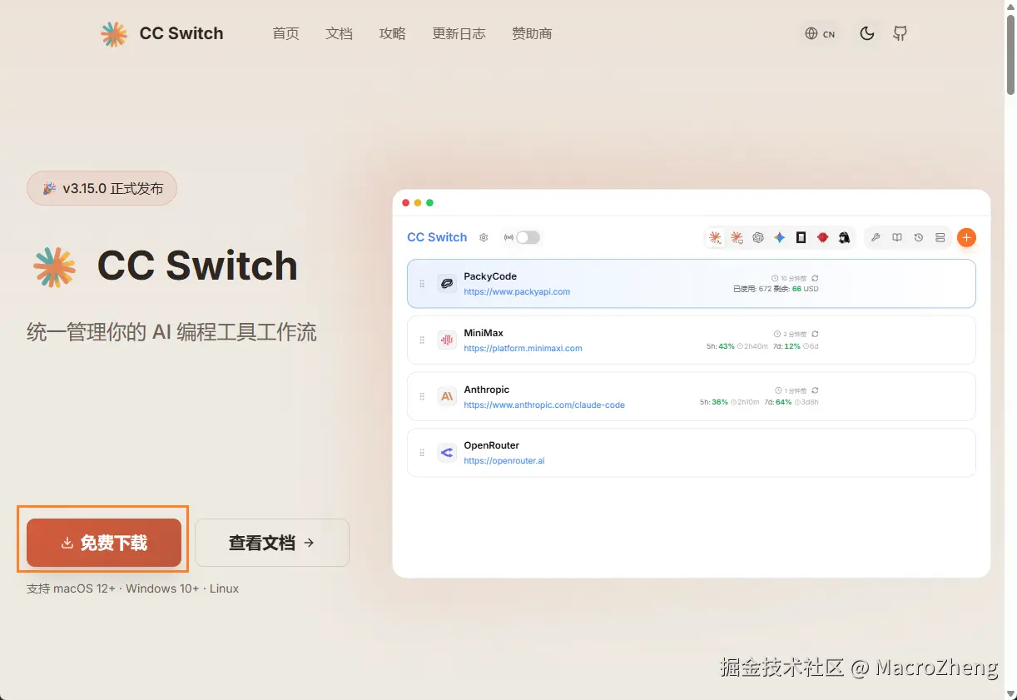Screen dimensions: 1017x700
Task: Click the PackyCode 剩余 66 USD balance text
Action: (x=797, y=289)
